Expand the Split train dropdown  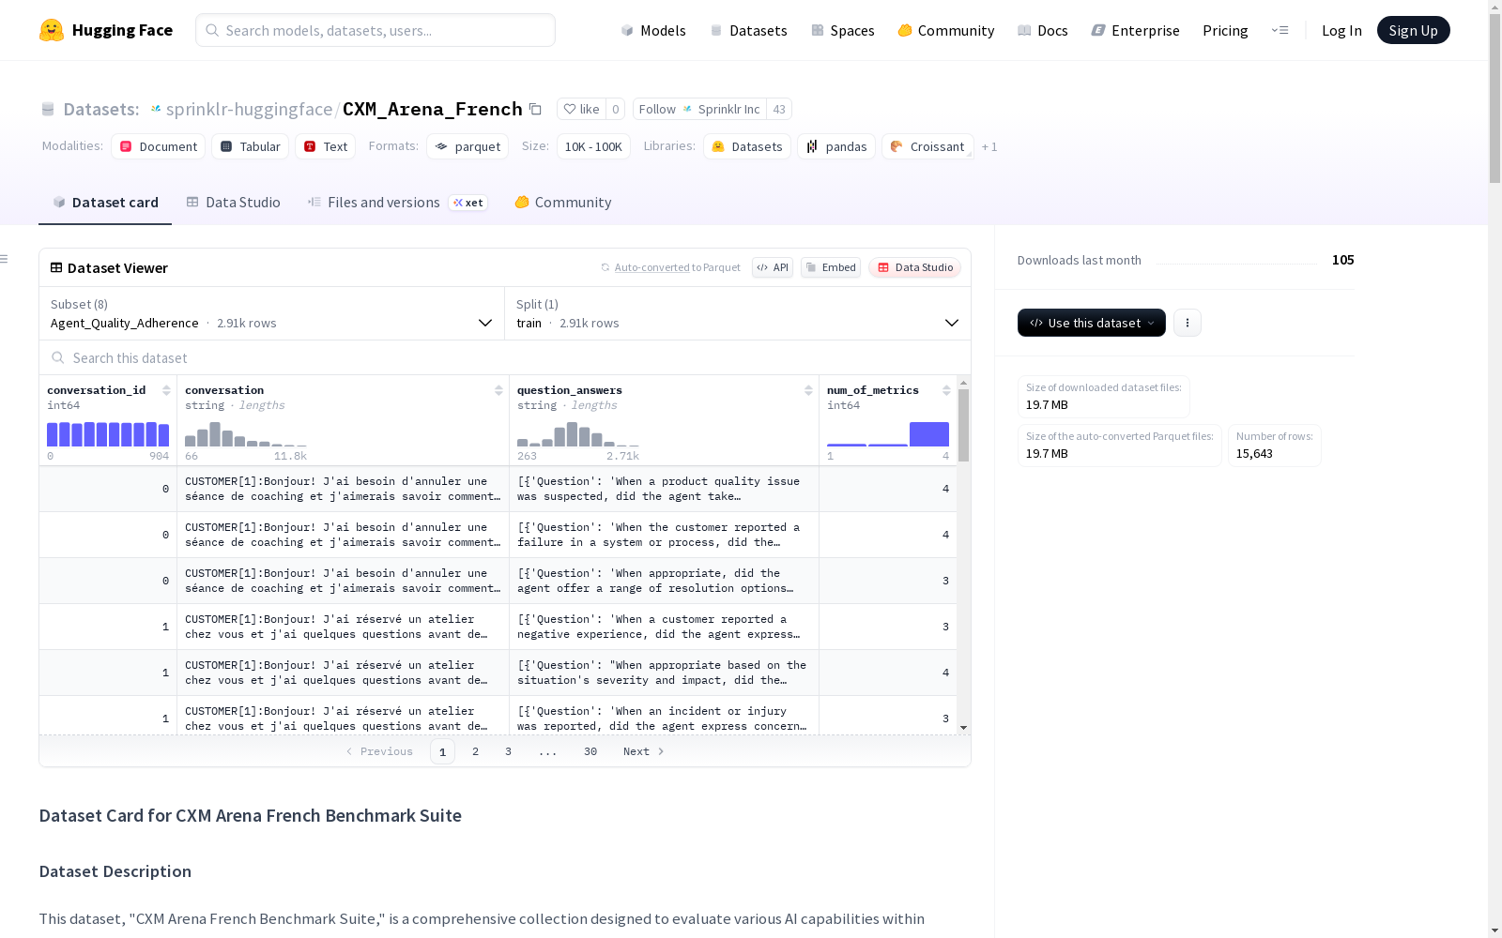point(738,313)
